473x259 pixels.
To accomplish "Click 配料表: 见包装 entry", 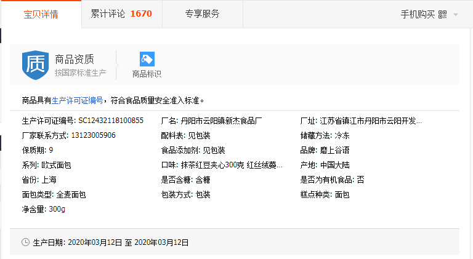I will click(185, 136).
